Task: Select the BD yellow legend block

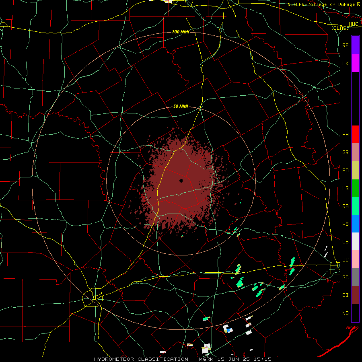Action: (x=355, y=171)
